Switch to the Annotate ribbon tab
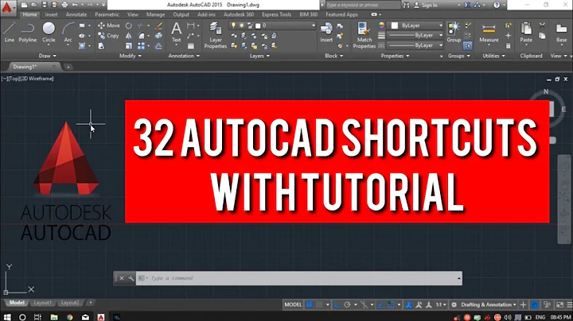The image size is (573, 321). [76, 14]
